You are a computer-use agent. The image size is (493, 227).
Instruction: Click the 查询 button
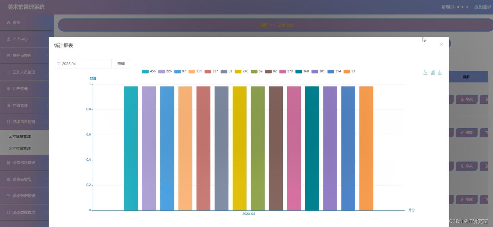tap(121, 64)
